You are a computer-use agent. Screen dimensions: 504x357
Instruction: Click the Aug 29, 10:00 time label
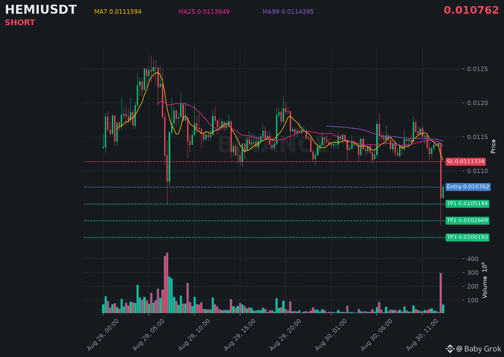(x=194, y=335)
